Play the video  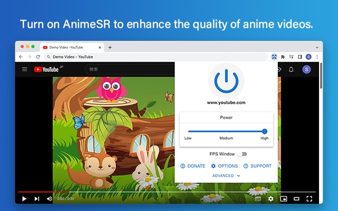point(24,198)
